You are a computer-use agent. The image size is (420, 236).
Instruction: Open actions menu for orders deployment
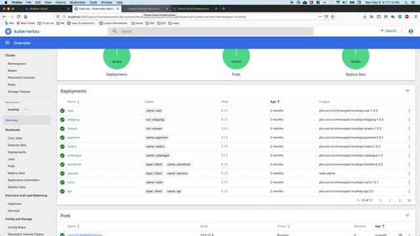coord(409,147)
